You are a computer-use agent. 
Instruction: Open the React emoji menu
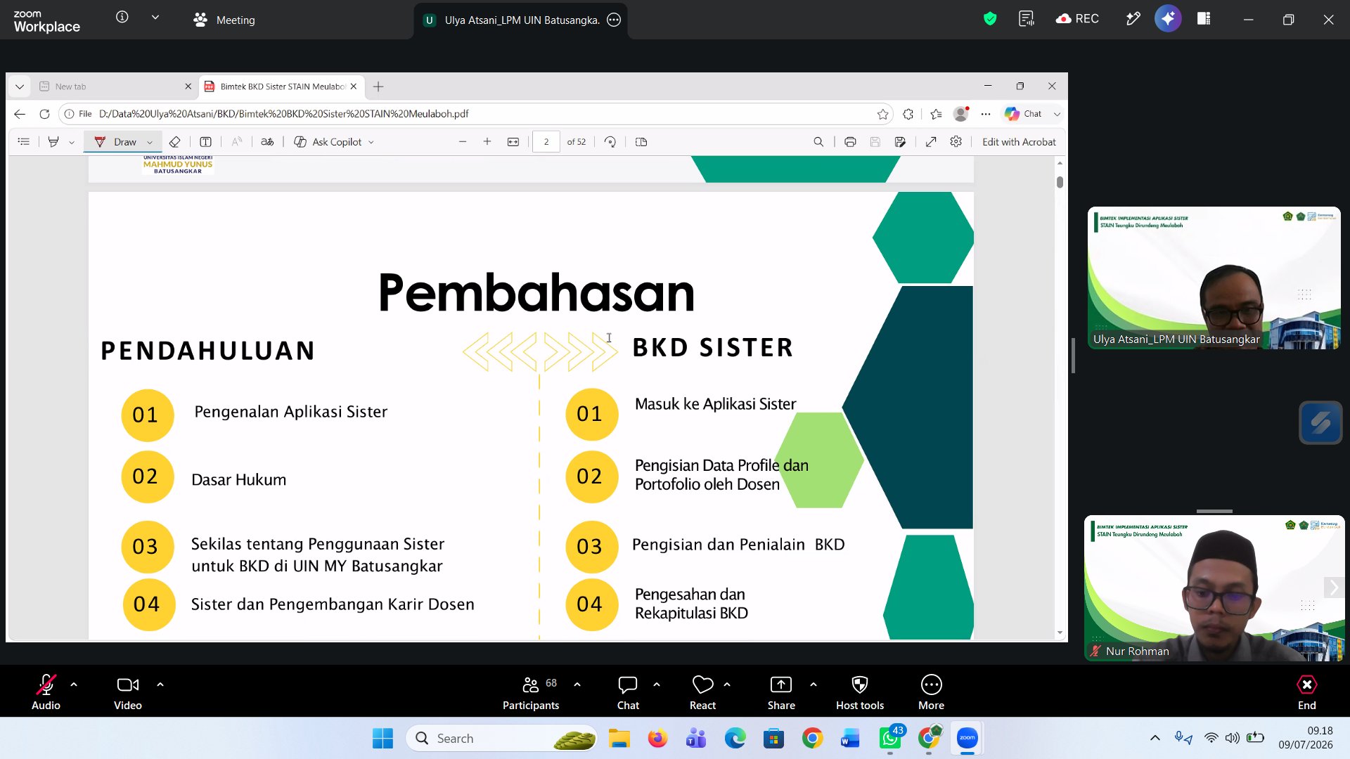pyautogui.click(x=702, y=692)
